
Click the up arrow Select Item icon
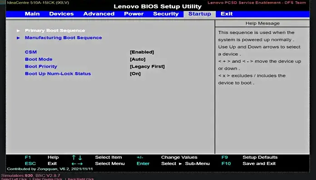point(74,157)
